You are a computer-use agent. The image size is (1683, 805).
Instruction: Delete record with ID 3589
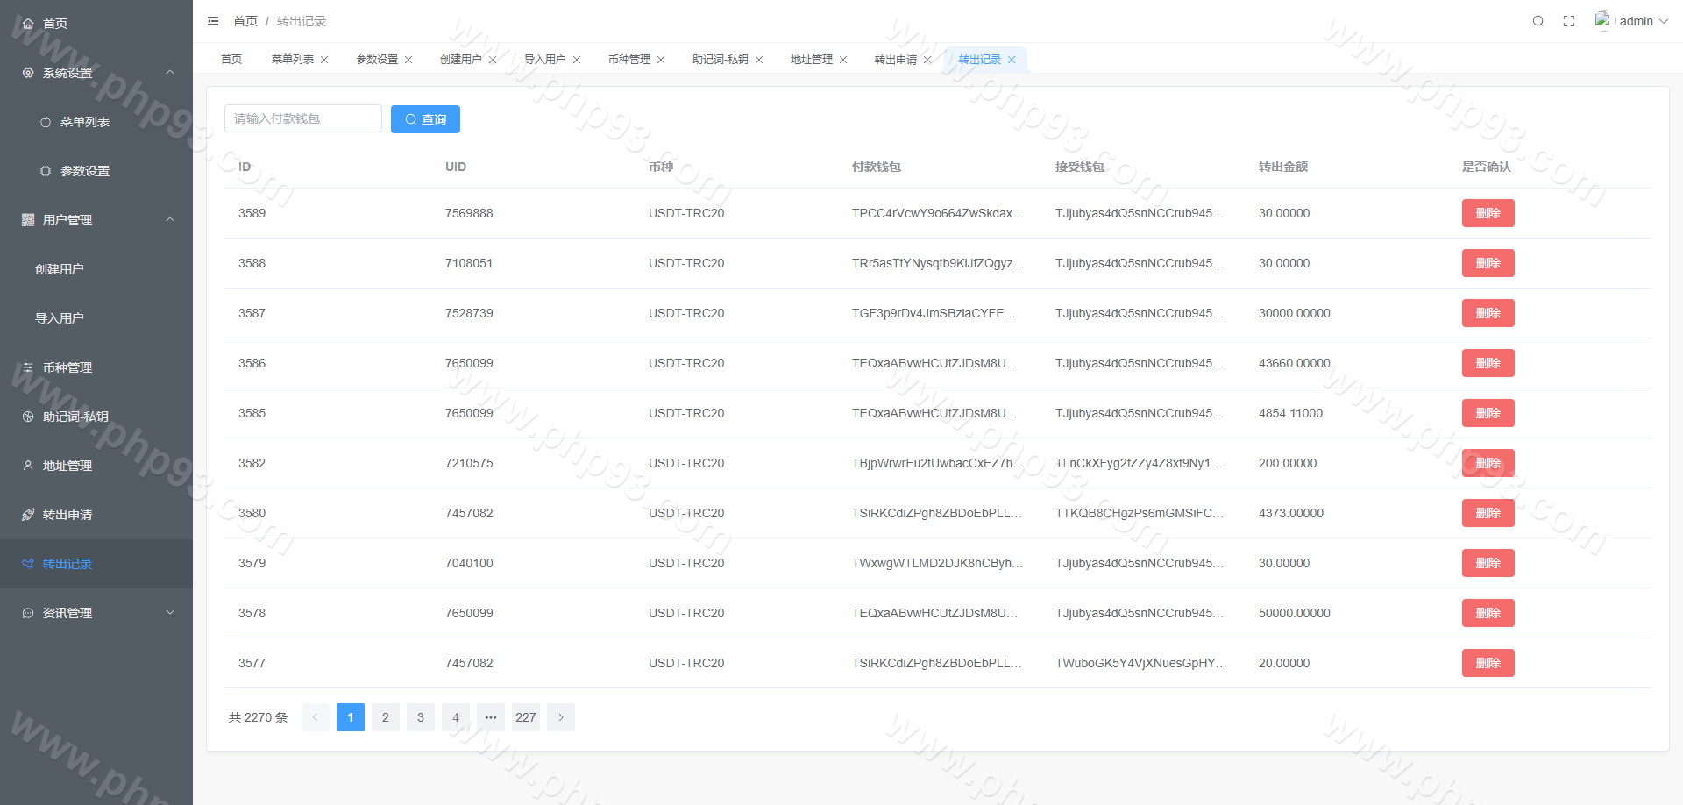1488,213
